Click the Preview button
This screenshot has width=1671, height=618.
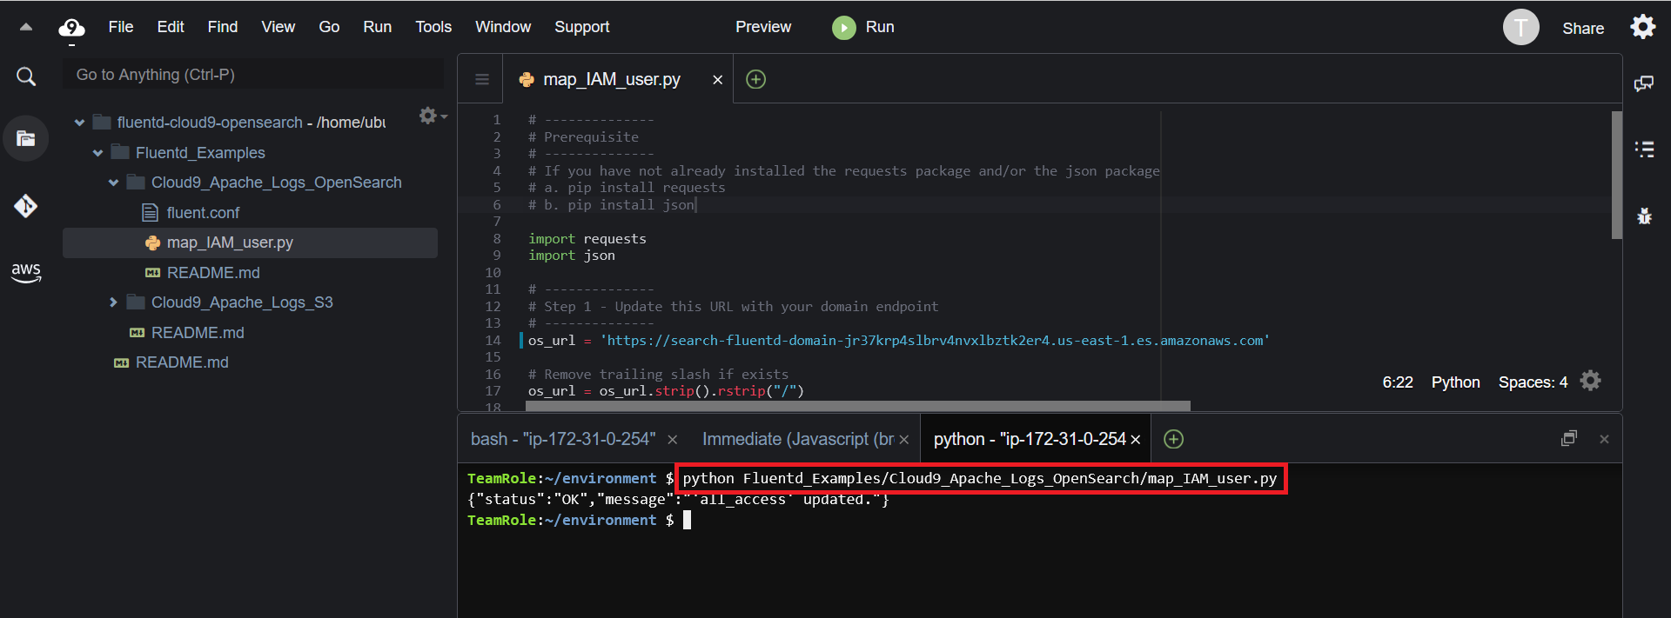click(763, 27)
